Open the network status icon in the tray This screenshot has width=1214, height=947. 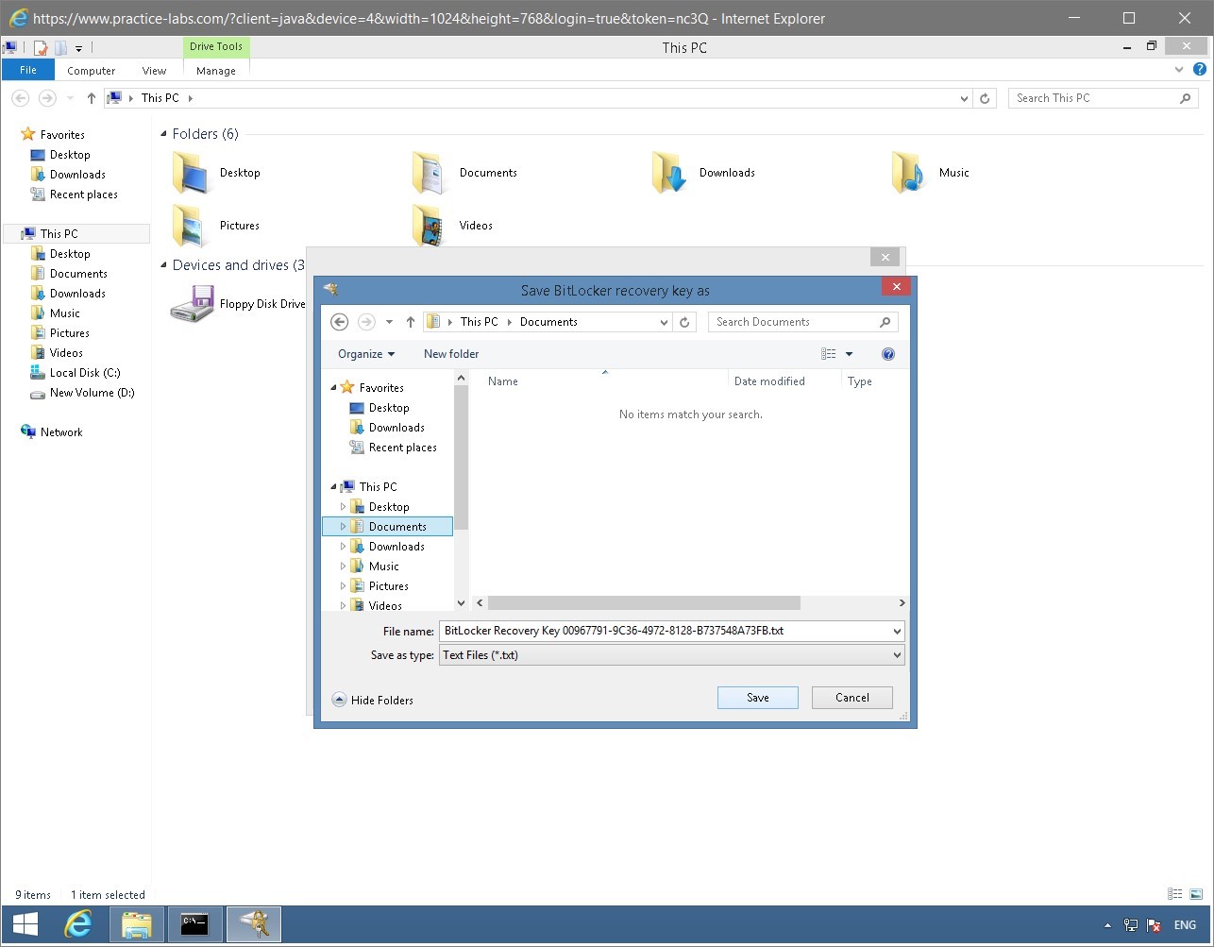pos(1130,925)
